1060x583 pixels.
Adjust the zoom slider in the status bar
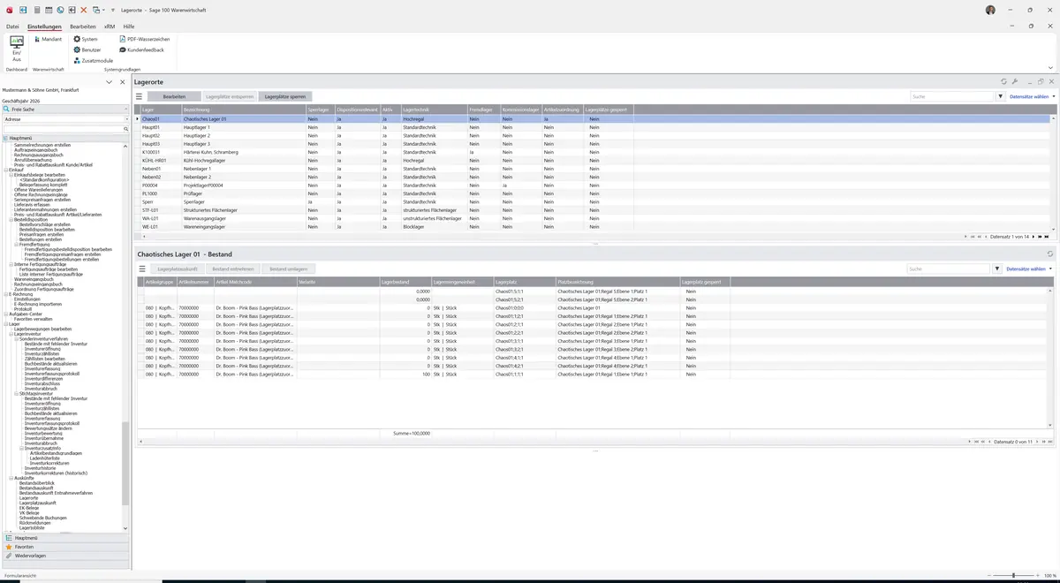[1013, 575]
